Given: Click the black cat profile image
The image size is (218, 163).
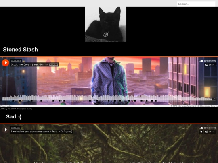Looking at the screenshot, I should (x=106, y=25).
